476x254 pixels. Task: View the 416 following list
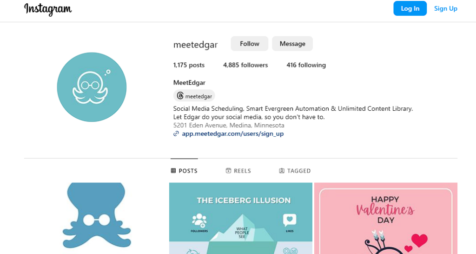(306, 65)
